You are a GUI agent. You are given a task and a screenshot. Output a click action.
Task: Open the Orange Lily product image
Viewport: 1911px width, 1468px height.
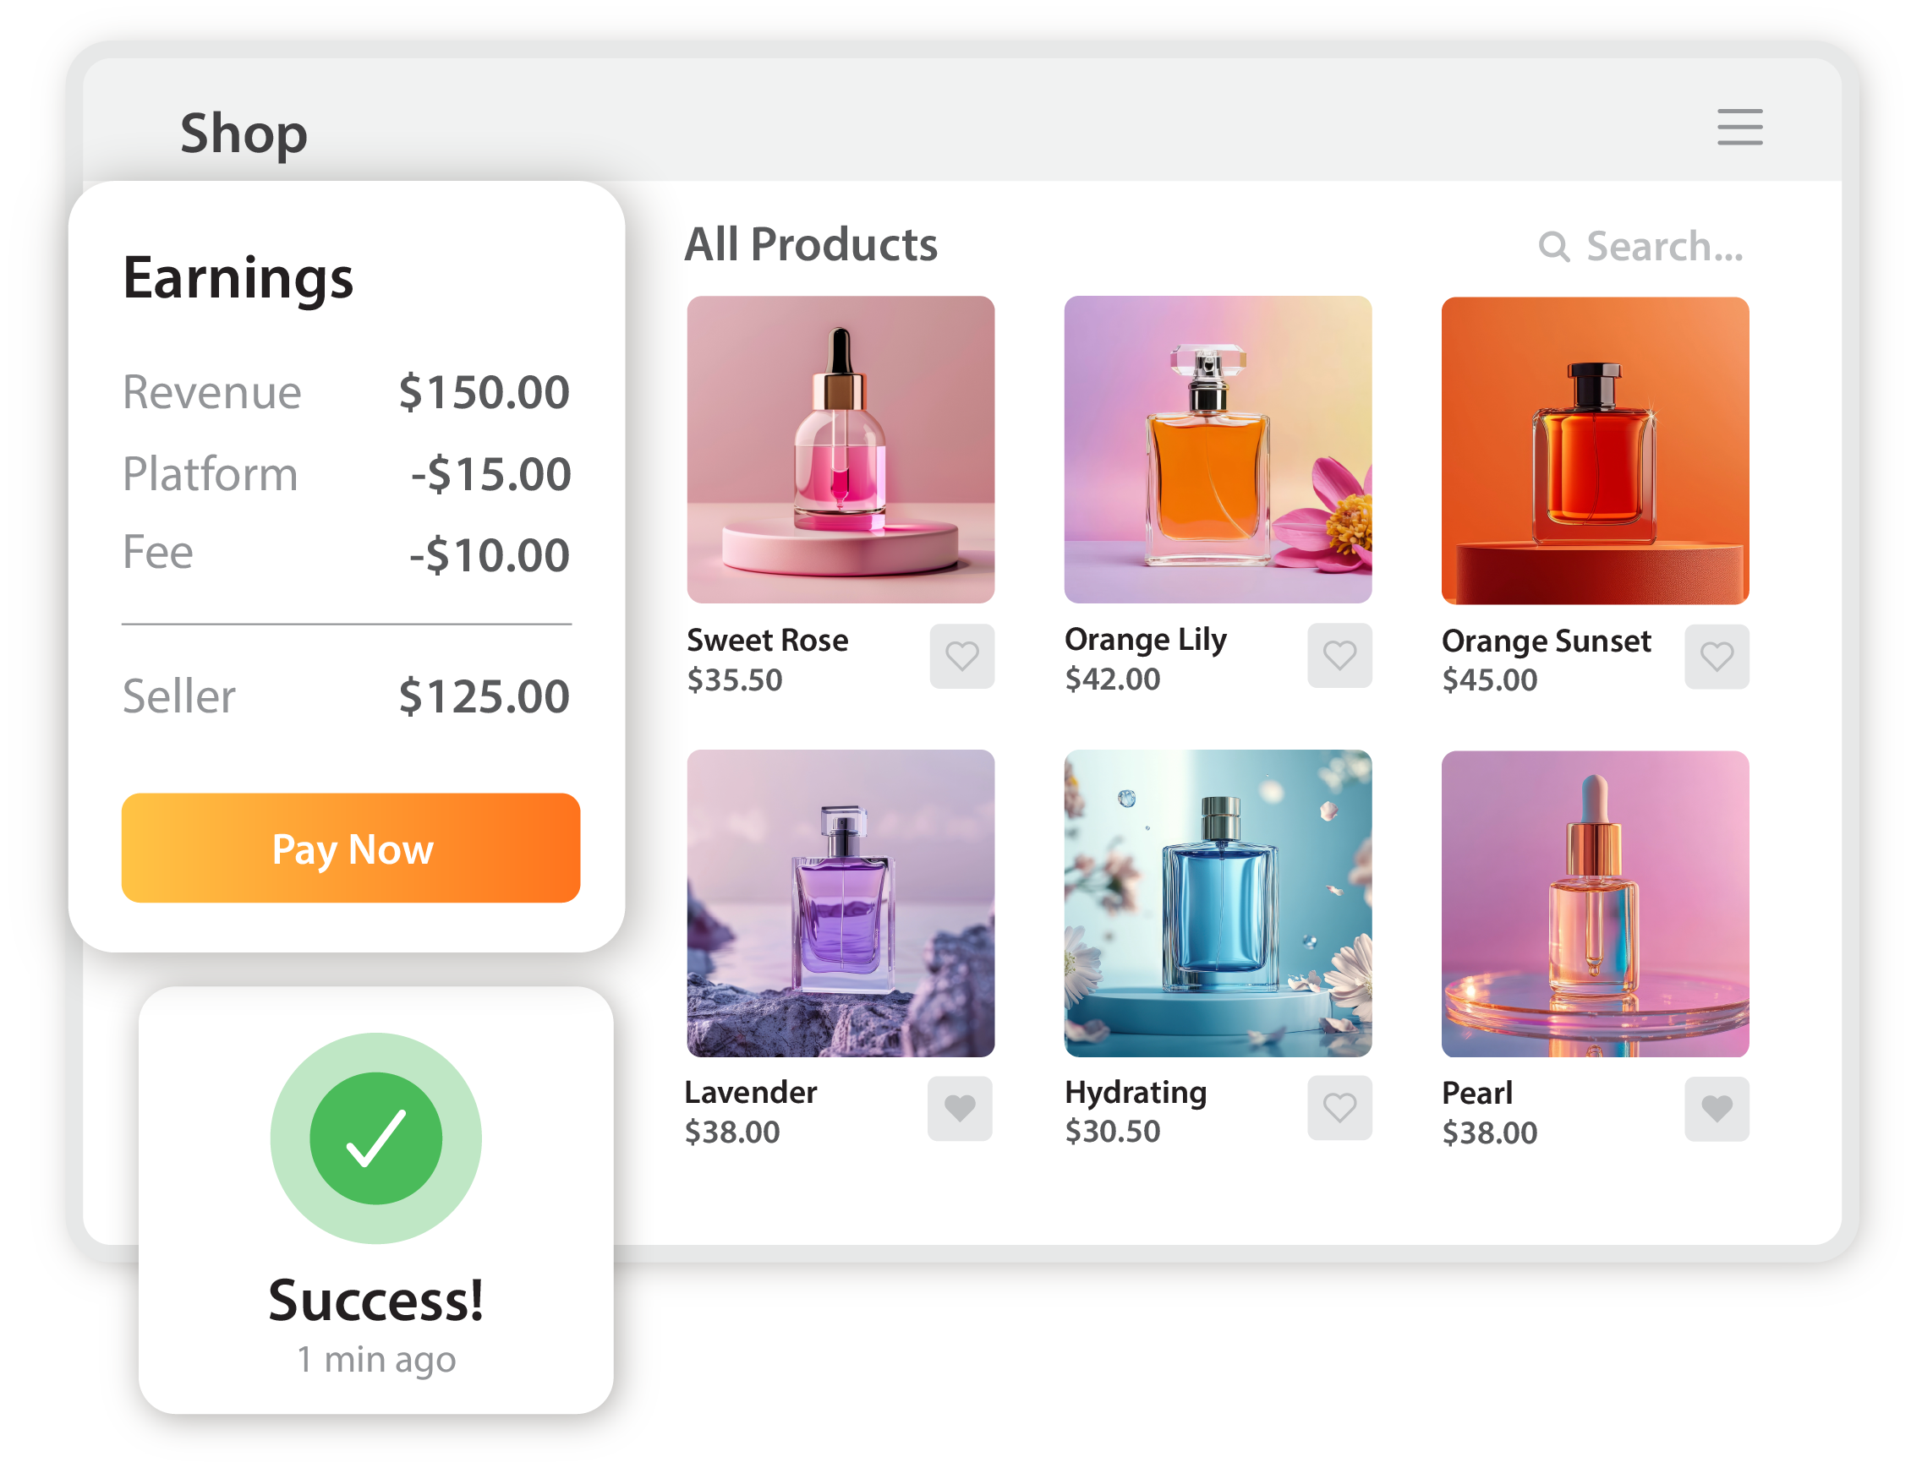click(1218, 449)
